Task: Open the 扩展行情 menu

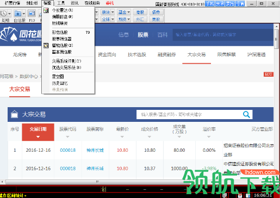Action: pos(13,3)
